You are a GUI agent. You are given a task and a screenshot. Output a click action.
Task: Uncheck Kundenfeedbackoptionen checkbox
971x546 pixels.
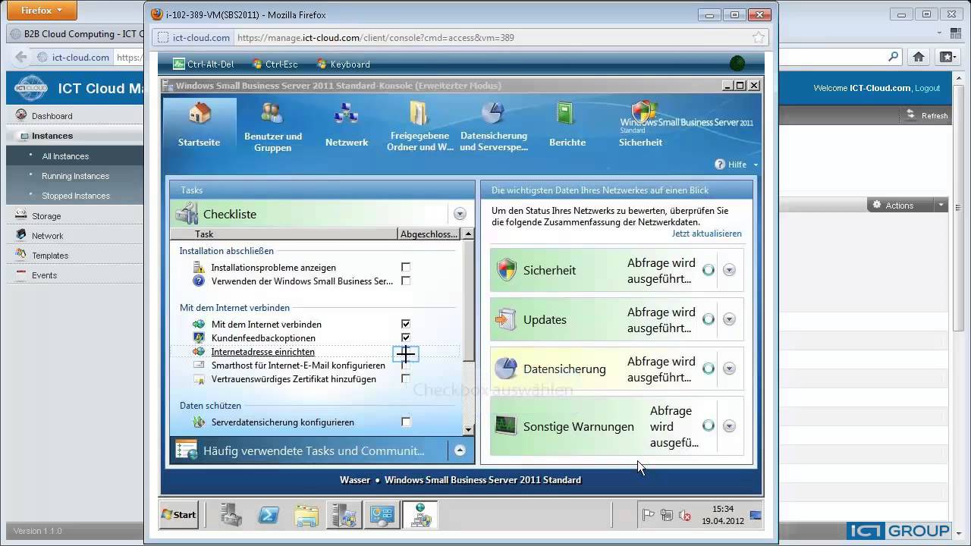tap(406, 337)
